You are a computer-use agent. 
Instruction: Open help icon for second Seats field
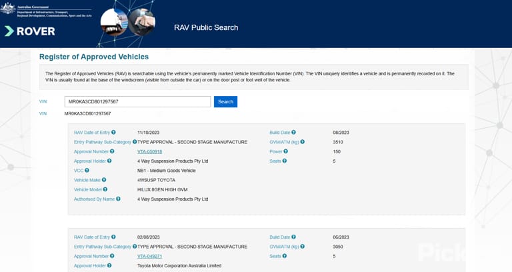click(285, 256)
